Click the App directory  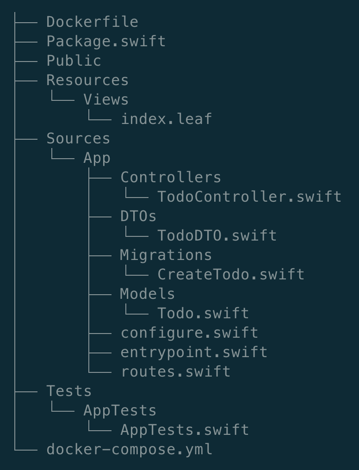(97, 158)
